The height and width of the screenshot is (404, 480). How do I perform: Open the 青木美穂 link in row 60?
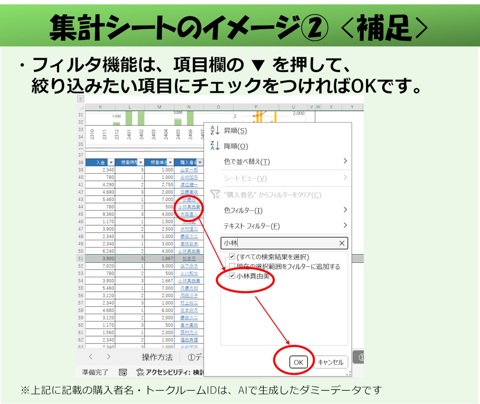click(x=189, y=325)
